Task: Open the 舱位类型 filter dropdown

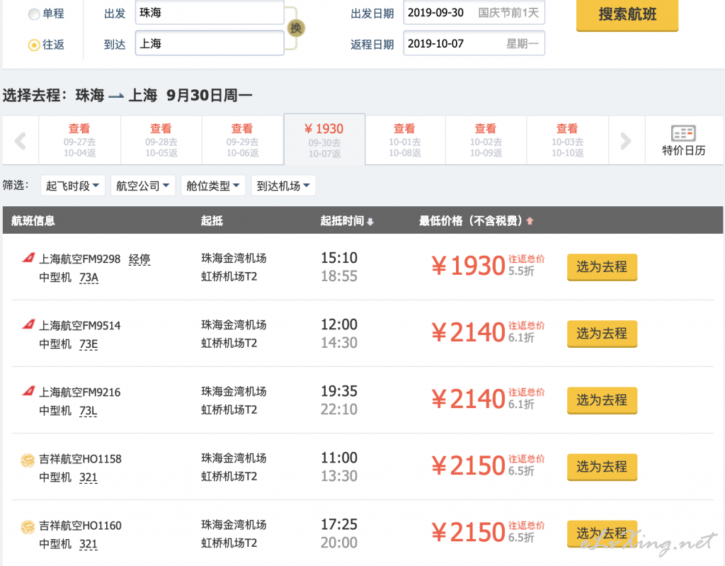Action: click(212, 186)
